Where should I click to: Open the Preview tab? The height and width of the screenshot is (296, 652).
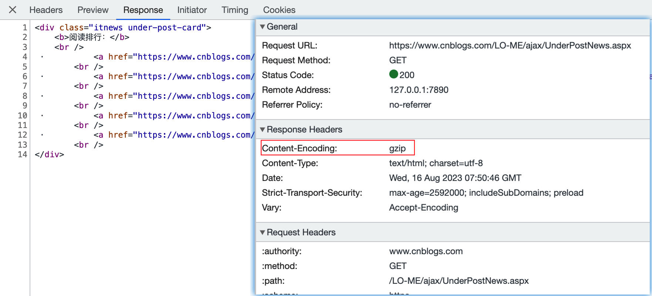(93, 10)
